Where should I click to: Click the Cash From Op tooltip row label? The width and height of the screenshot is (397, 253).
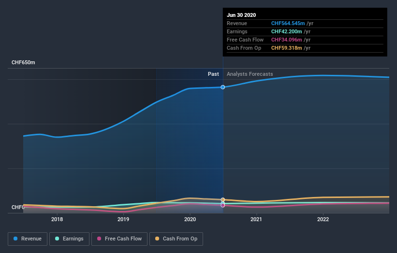tap(244, 48)
